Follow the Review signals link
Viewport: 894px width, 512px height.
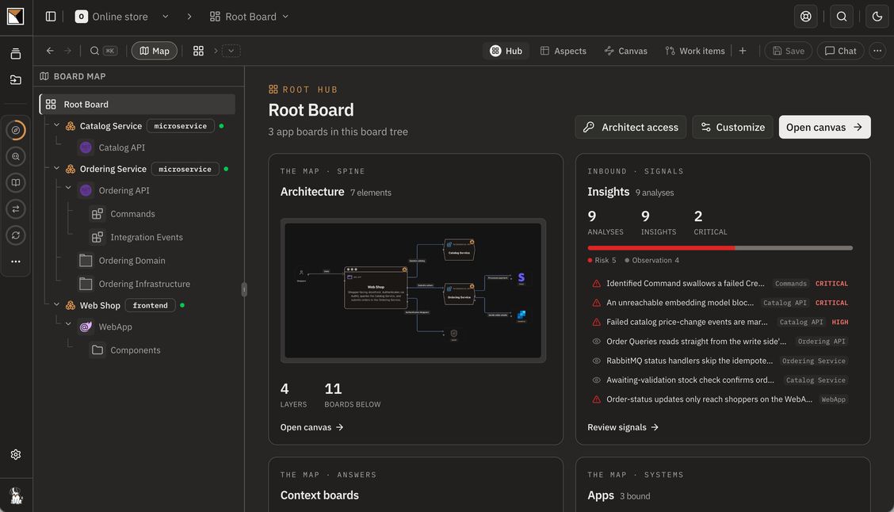click(x=623, y=427)
